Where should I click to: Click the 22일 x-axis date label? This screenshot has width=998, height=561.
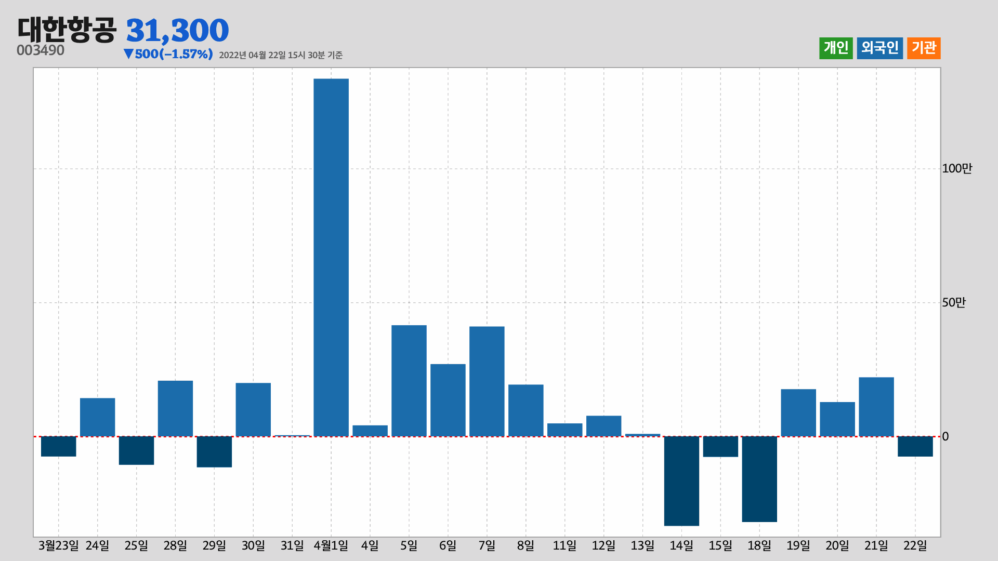[915, 546]
